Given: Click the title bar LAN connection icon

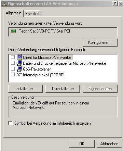Looking at the screenshot, I should pos(4,4).
